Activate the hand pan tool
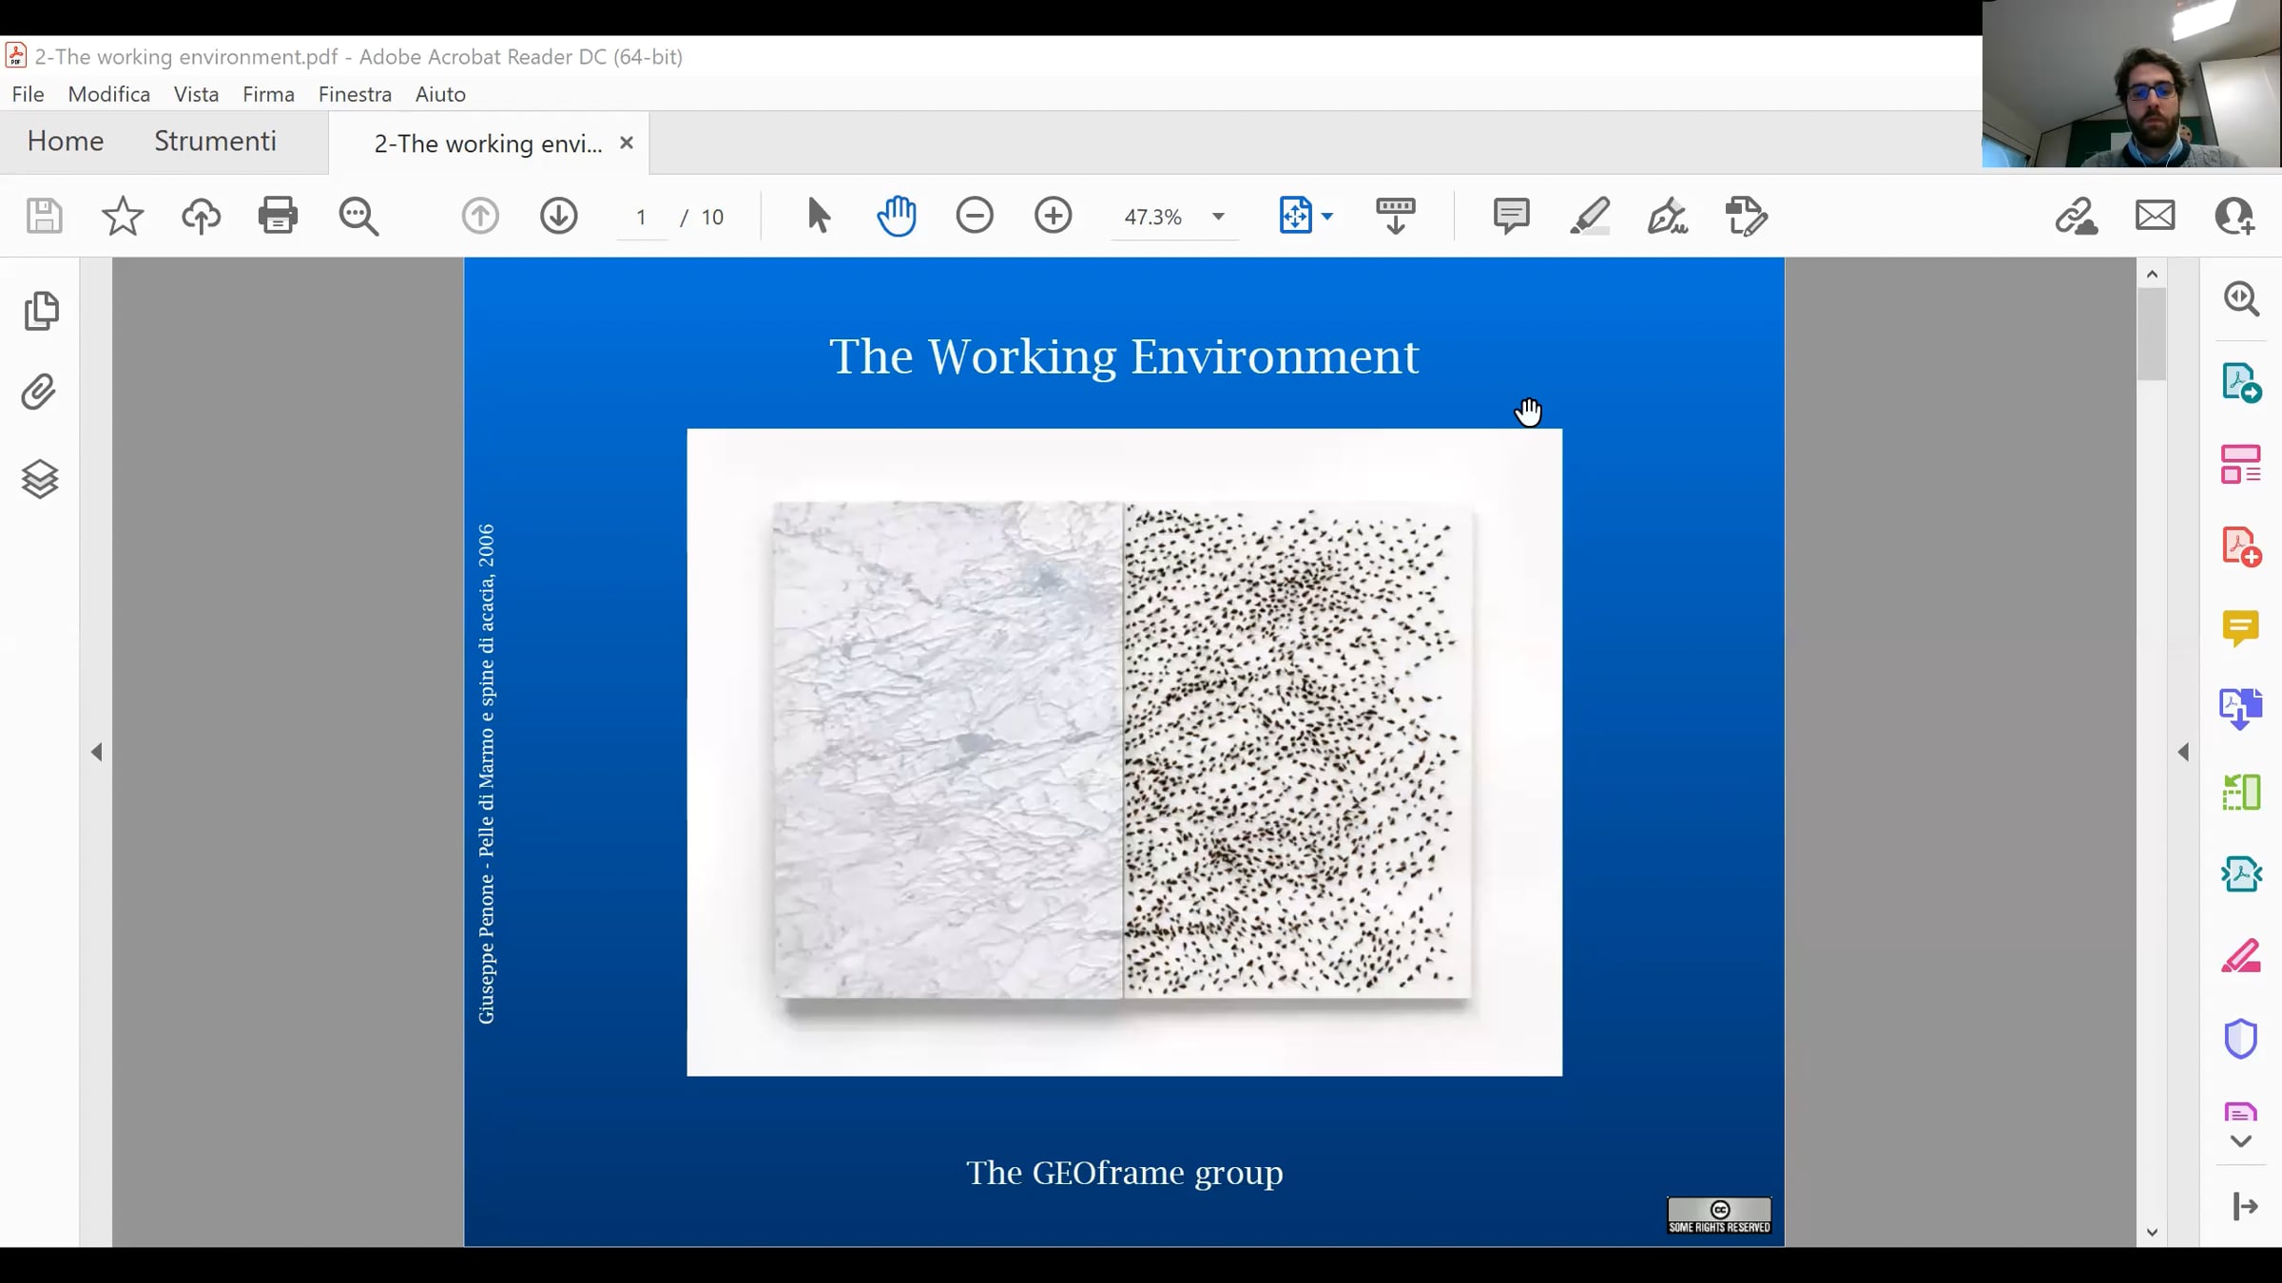 point(897,216)
